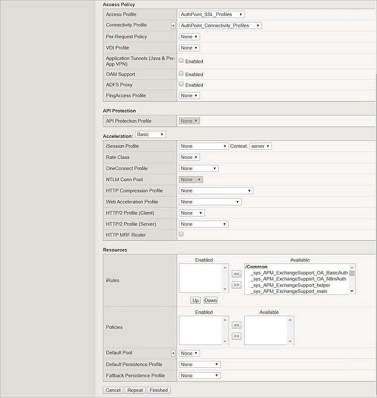The height and width of the screenshot is (398, 377).
Task: Enable OAM Support
Action: coord(181,74)
